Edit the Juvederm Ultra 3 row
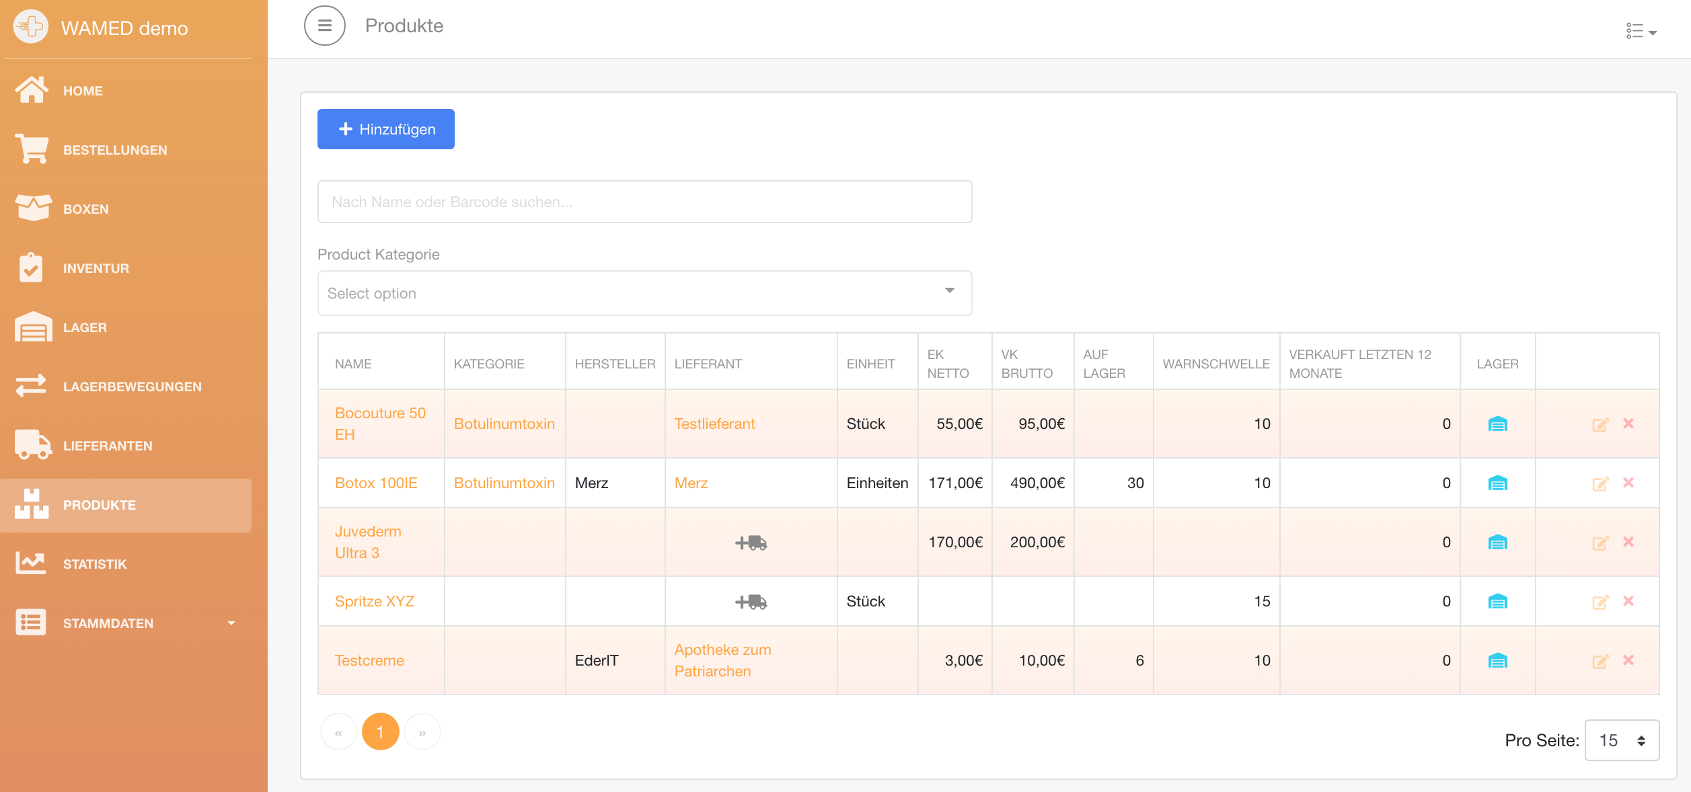The image size is (1691, 792). click(1600, 543)
